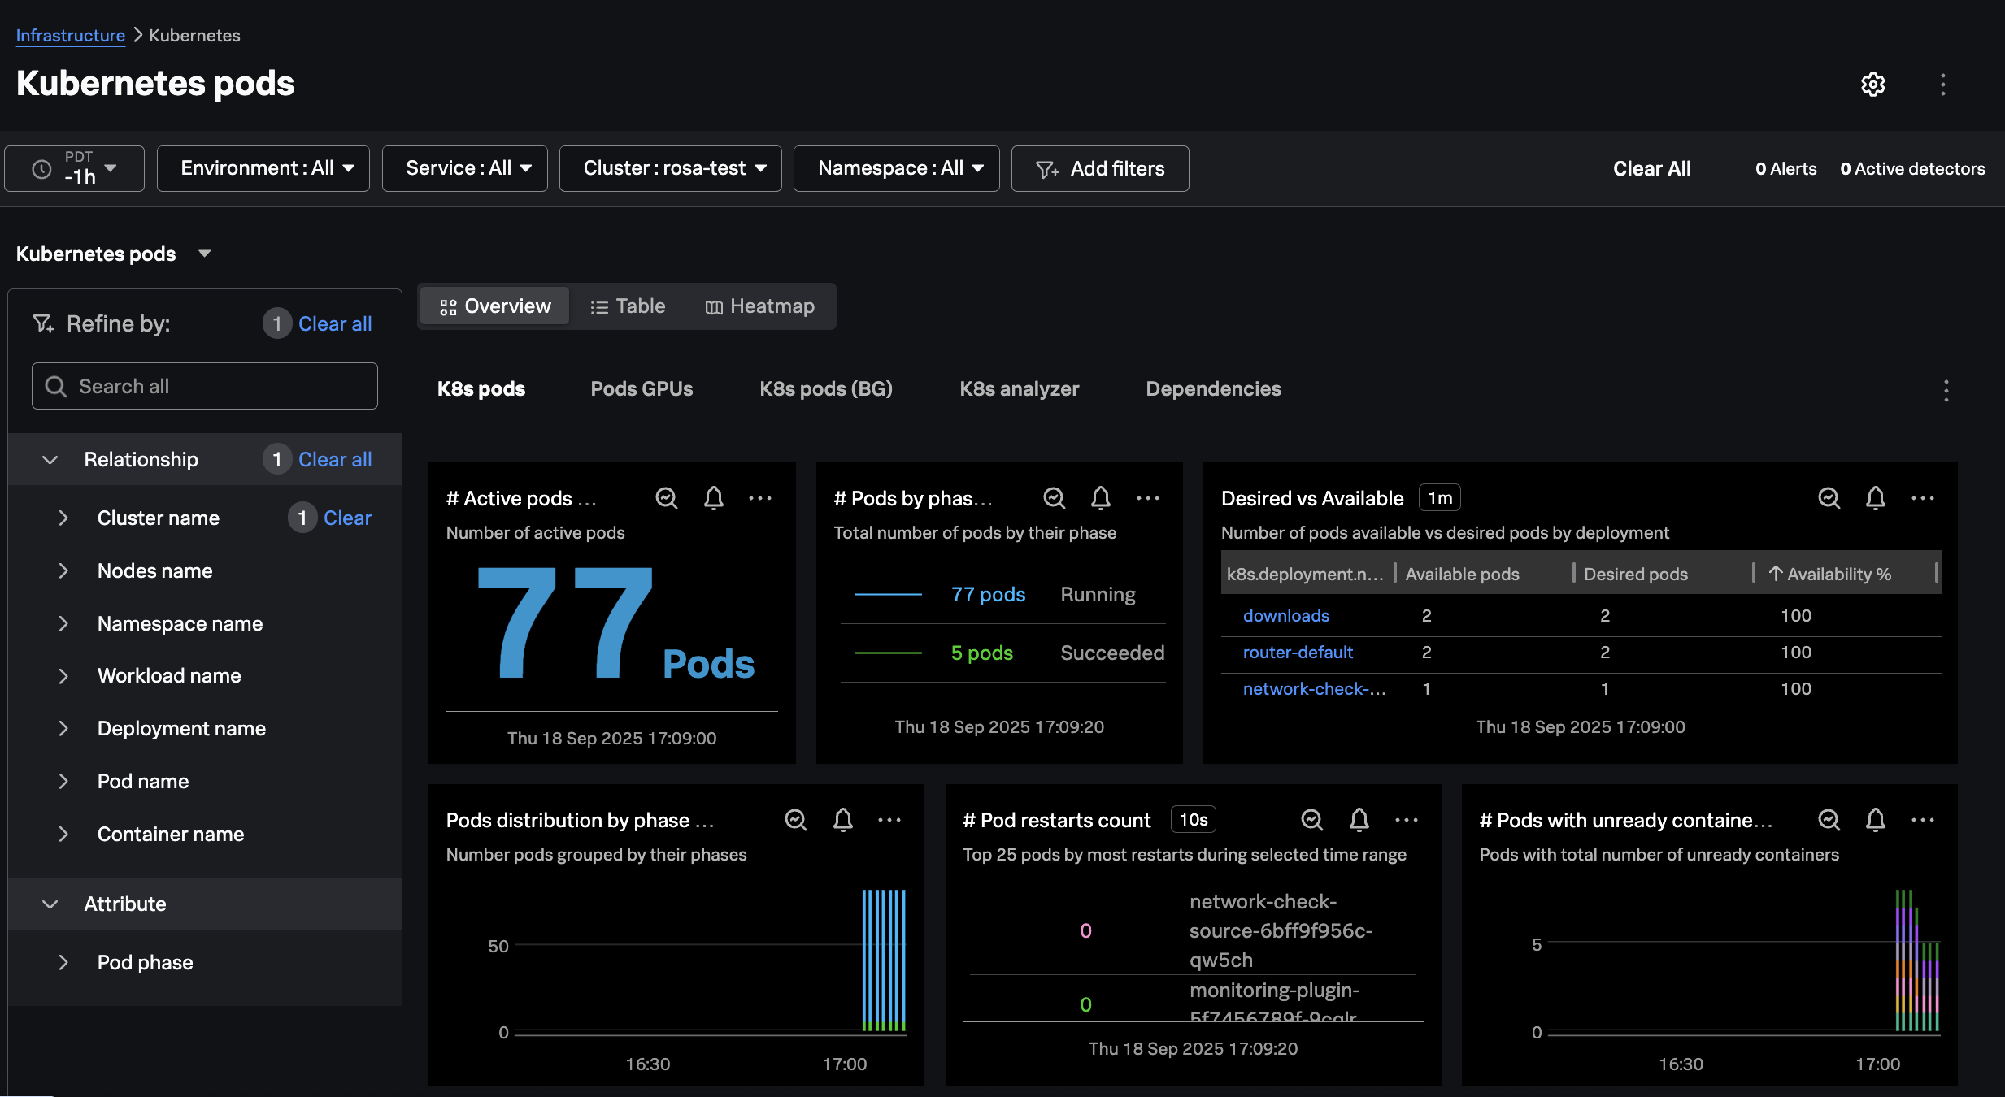
Task: Open the page overflow kebab menu
Action: tap(1943, 85)
